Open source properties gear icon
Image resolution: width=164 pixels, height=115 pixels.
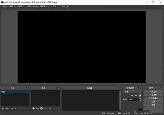point(42,108)
